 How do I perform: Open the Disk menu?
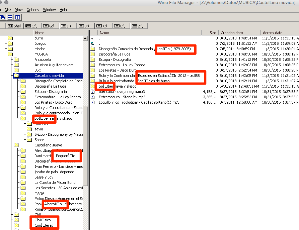[x=8, y=10]
